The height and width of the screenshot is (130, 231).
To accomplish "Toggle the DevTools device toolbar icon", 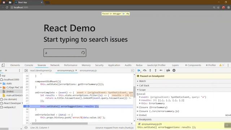I will pyautogui.click(x=3, y=65).
